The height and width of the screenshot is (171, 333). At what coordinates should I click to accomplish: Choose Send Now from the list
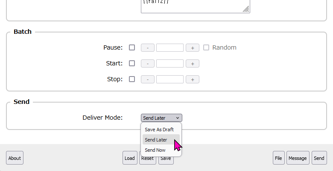pyautogui.click(x=155, y=150)
